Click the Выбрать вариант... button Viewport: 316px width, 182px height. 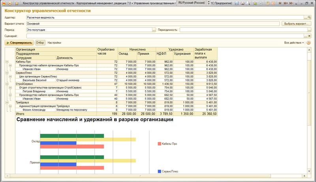(296, 24)
